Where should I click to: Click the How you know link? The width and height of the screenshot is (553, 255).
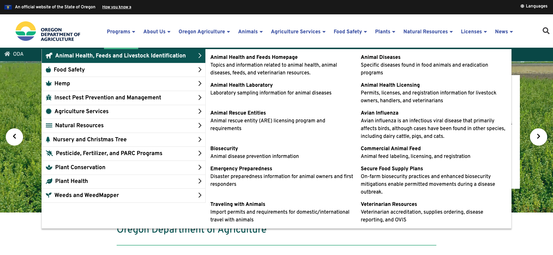tap(117, 7)
